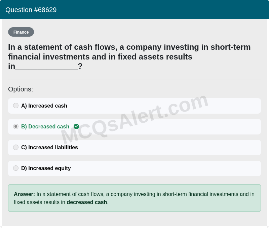The height and width of the screenshot is (236, 269).
Task: Click the bolded decreased cash text in answer
Action: click(87, 202)
